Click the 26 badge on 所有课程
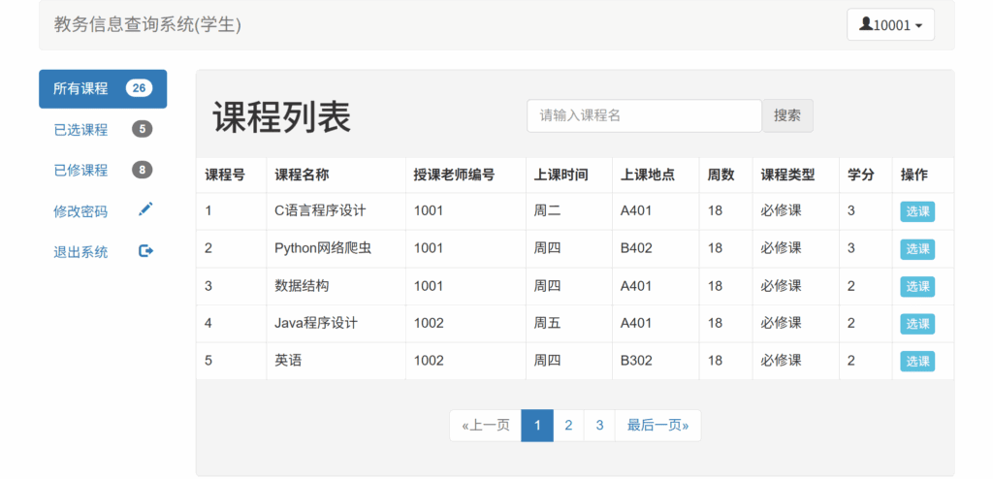 (140, 88)
